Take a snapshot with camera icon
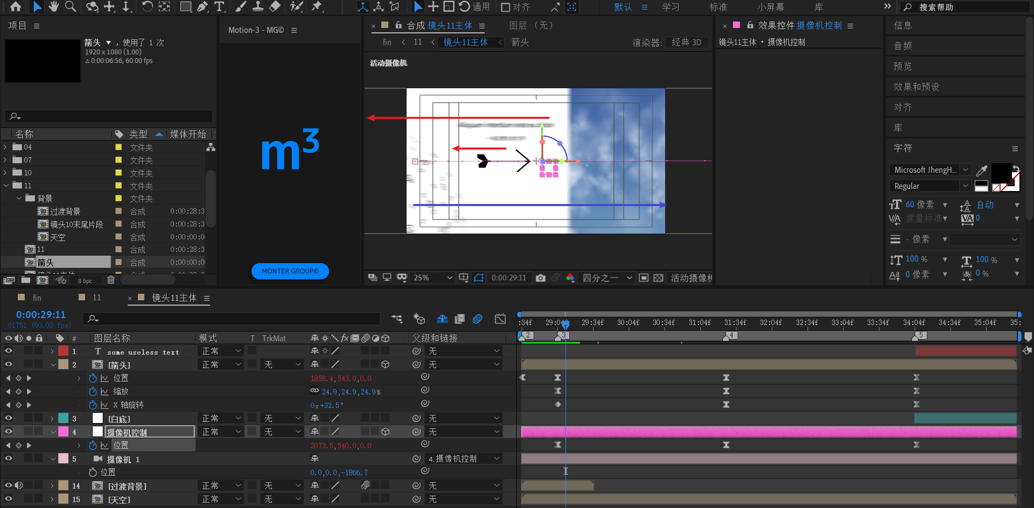The width and height of the screenshot is (1034, 508). coord(541,278)
